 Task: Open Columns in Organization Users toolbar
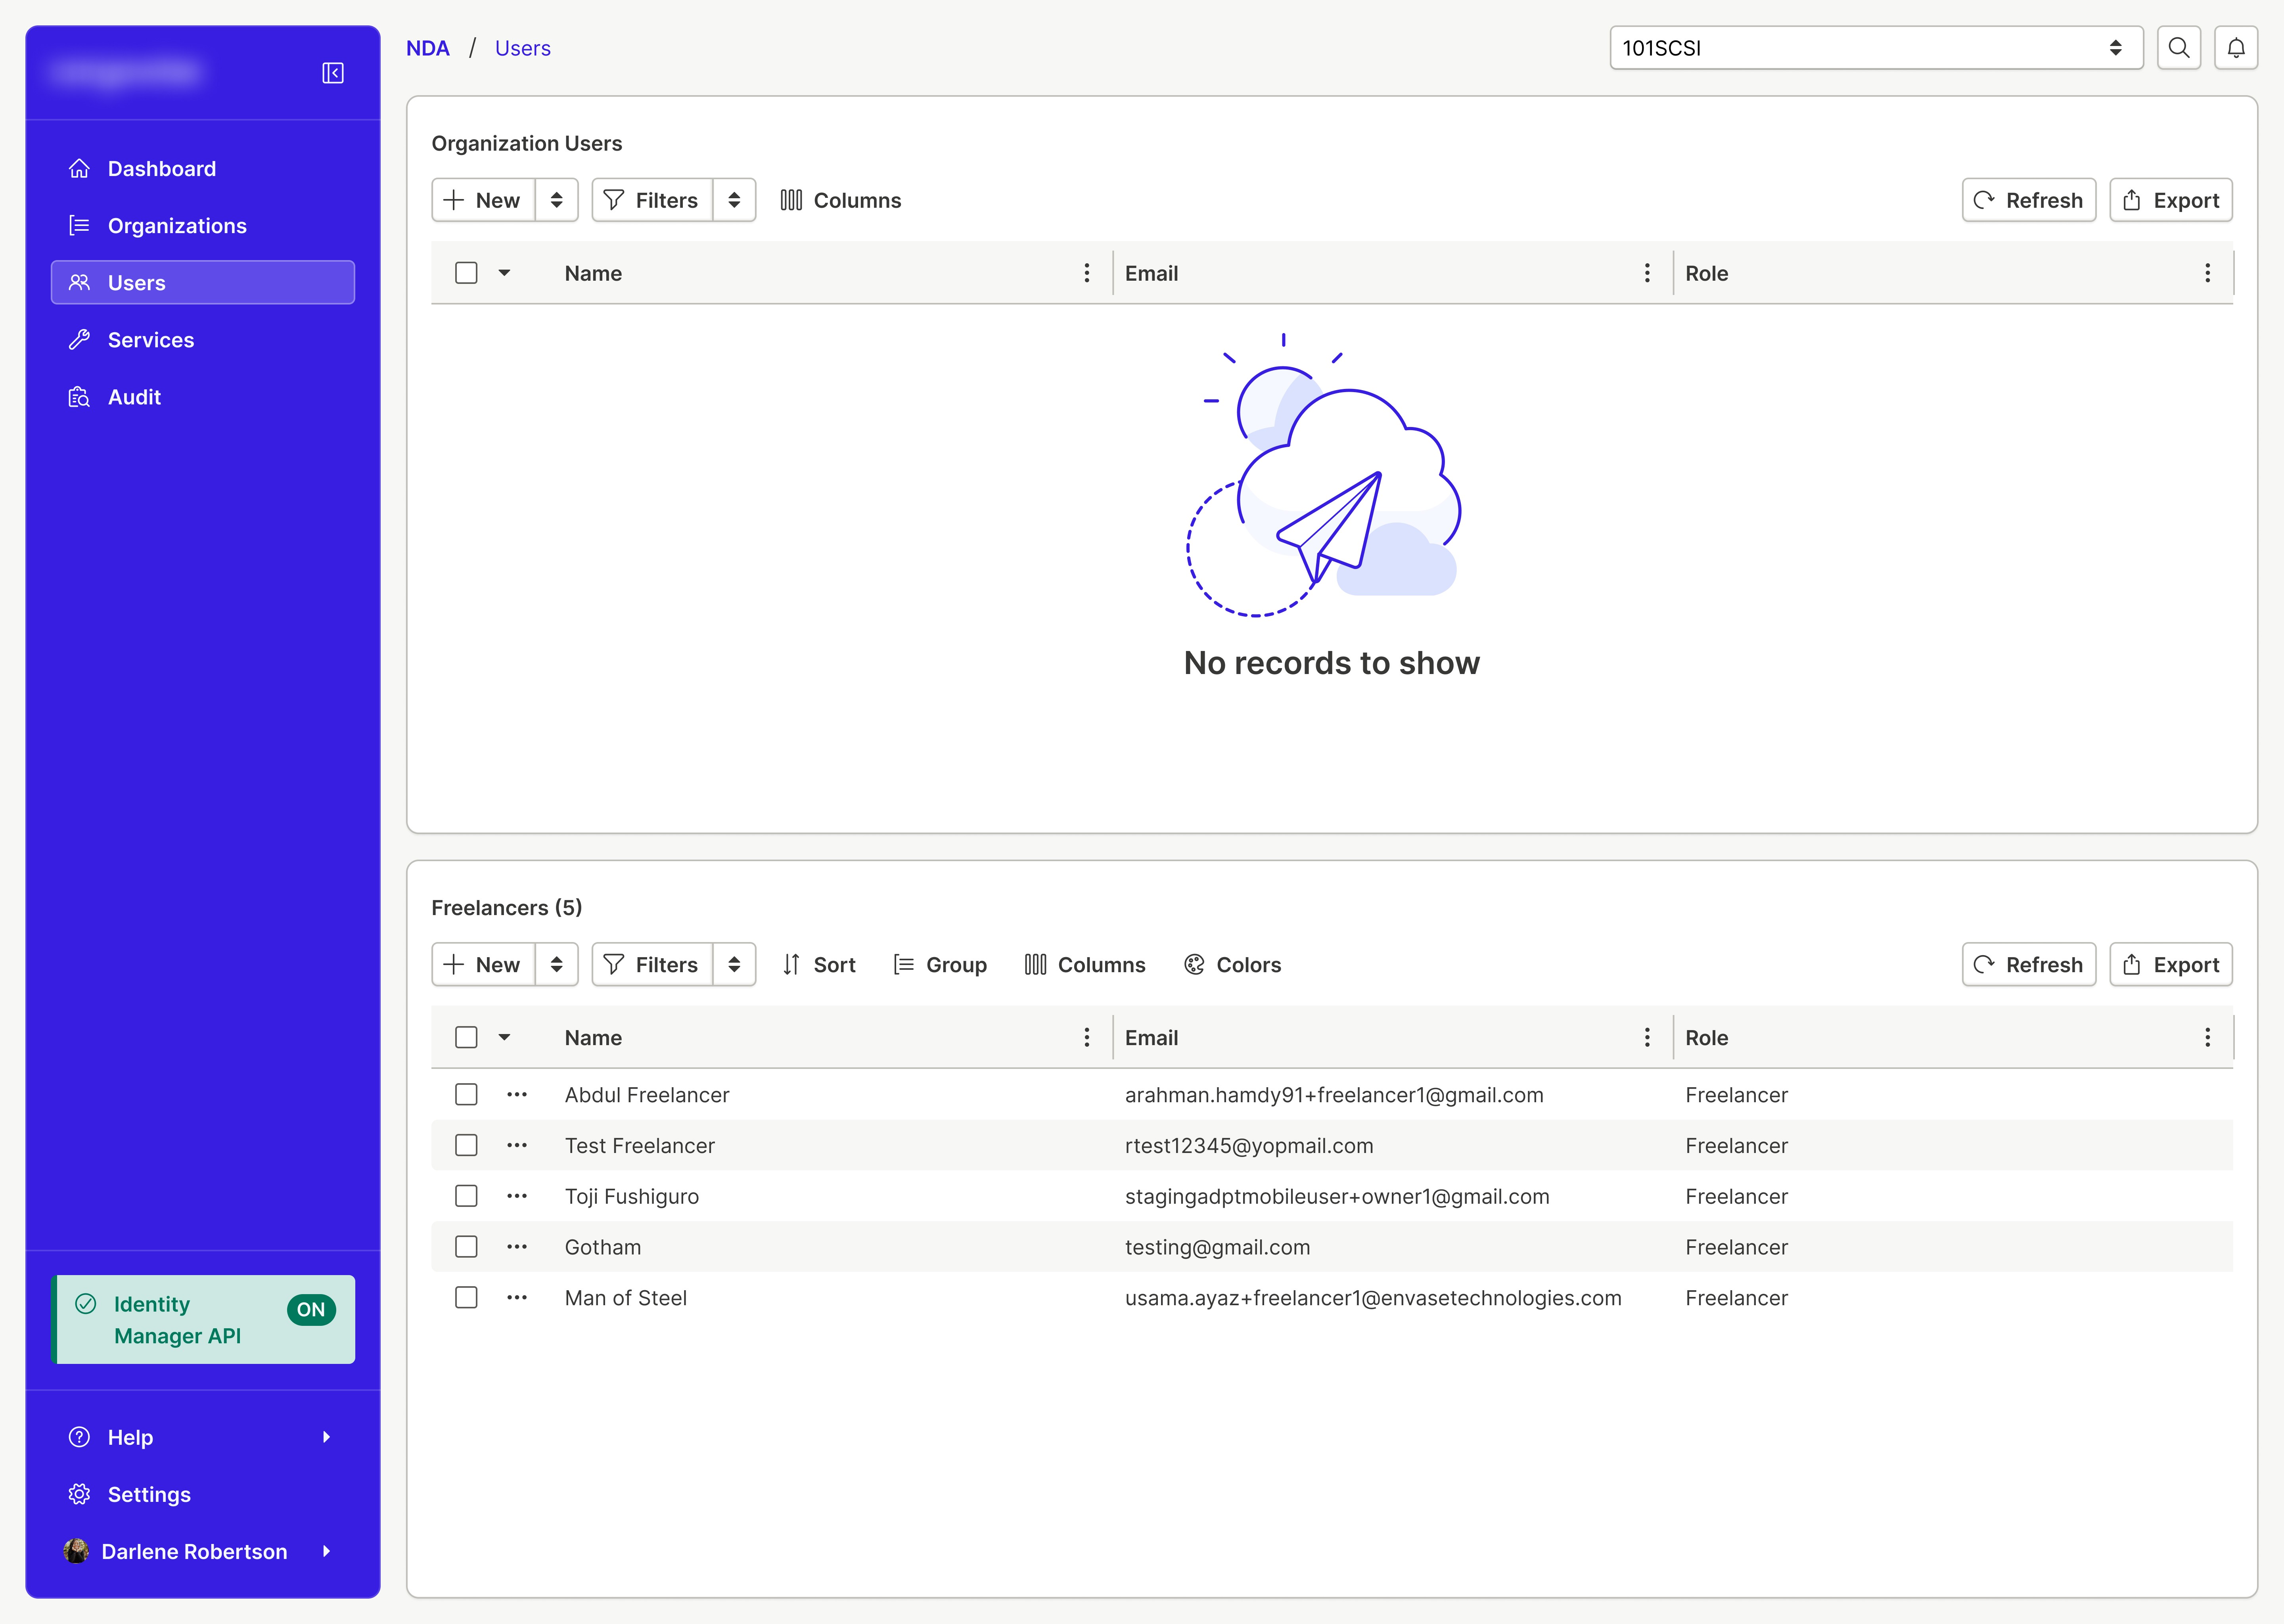(x=841, y=200)
